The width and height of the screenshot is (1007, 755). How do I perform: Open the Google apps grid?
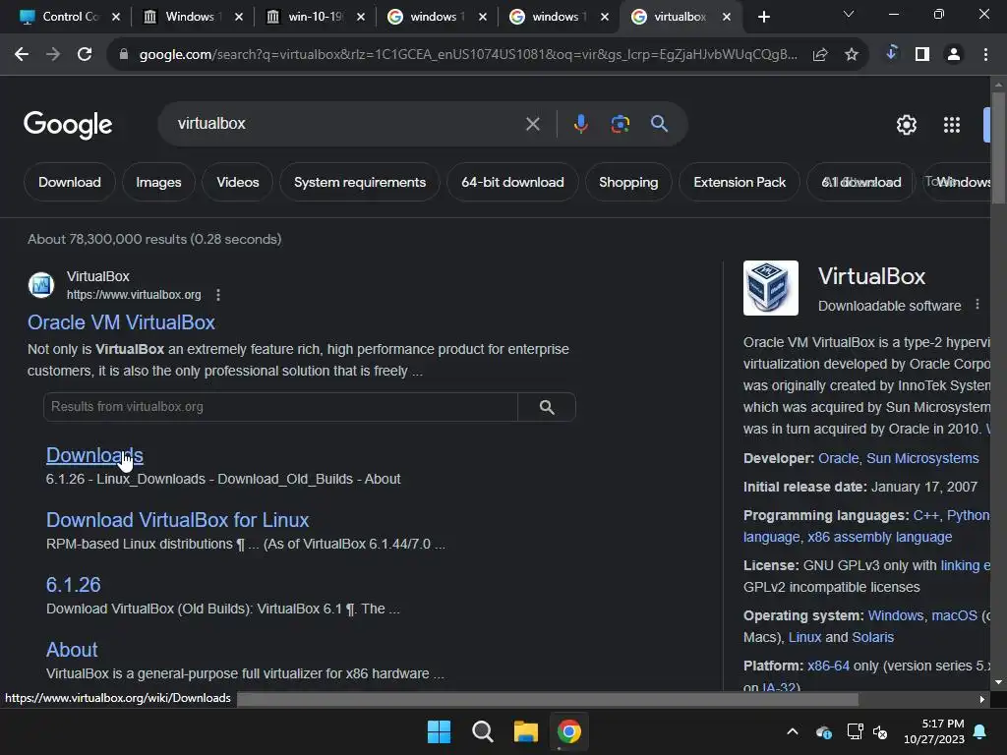[x=952, y=125]
